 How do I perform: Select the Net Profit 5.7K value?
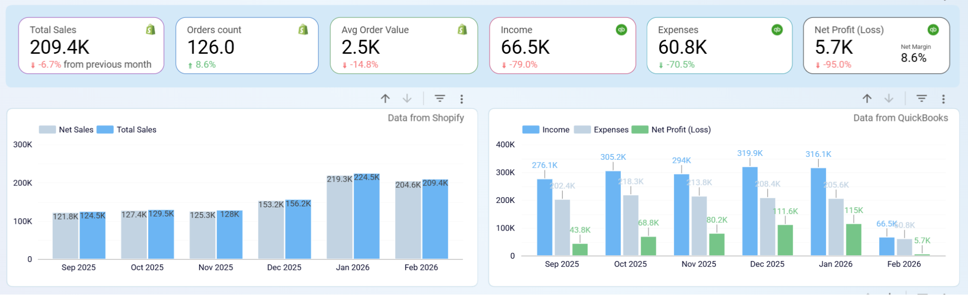click(834, 47)
